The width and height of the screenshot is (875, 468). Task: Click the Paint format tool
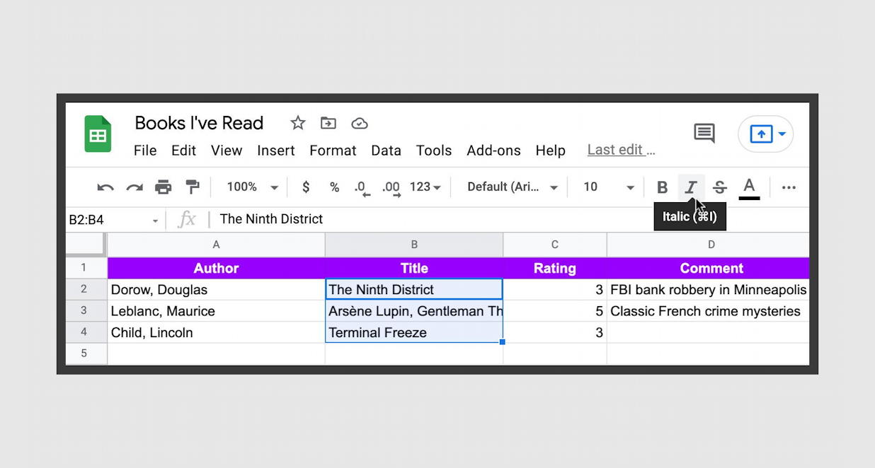[192, 187]
